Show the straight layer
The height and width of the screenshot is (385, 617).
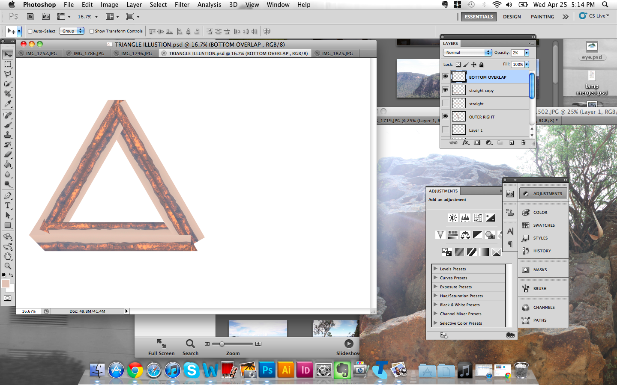(446, 104)
